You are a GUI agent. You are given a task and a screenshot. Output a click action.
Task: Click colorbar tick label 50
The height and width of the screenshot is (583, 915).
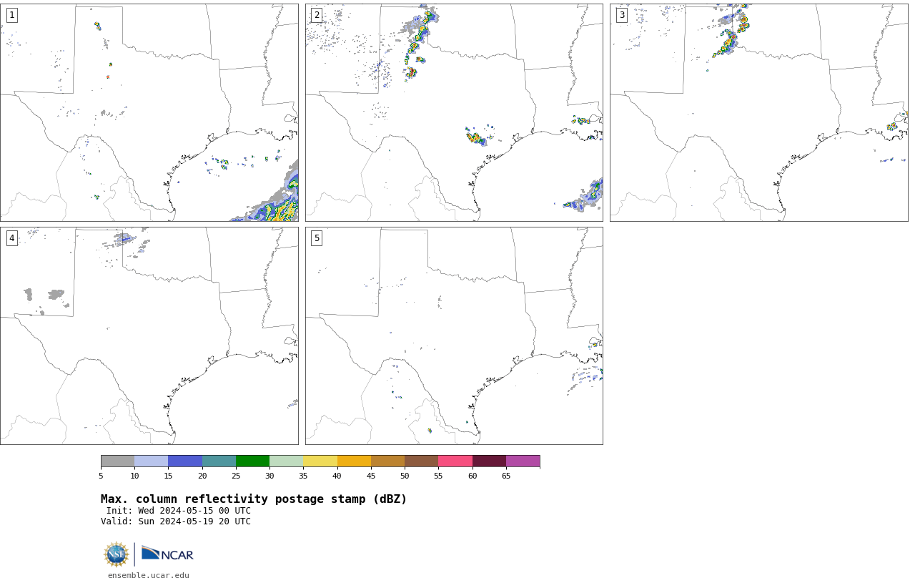405,476
